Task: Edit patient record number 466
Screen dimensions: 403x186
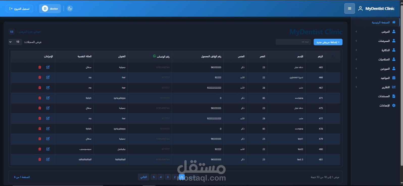Action: 48,77
